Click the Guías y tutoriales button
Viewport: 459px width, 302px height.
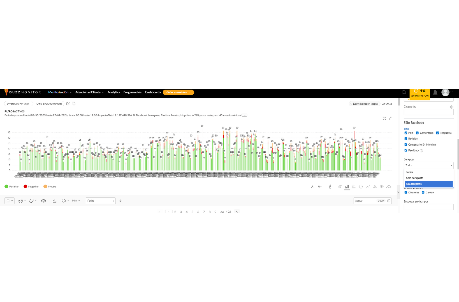178,92
